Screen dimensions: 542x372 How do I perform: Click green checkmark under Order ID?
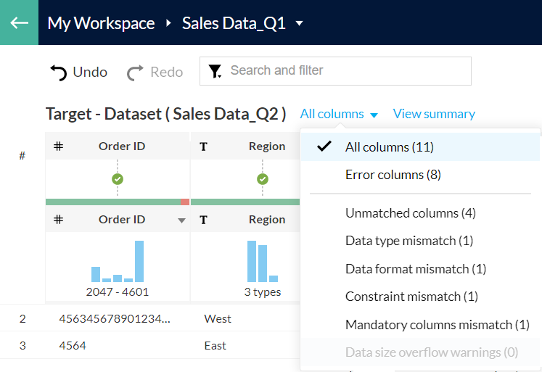click(x=118, y=178)
